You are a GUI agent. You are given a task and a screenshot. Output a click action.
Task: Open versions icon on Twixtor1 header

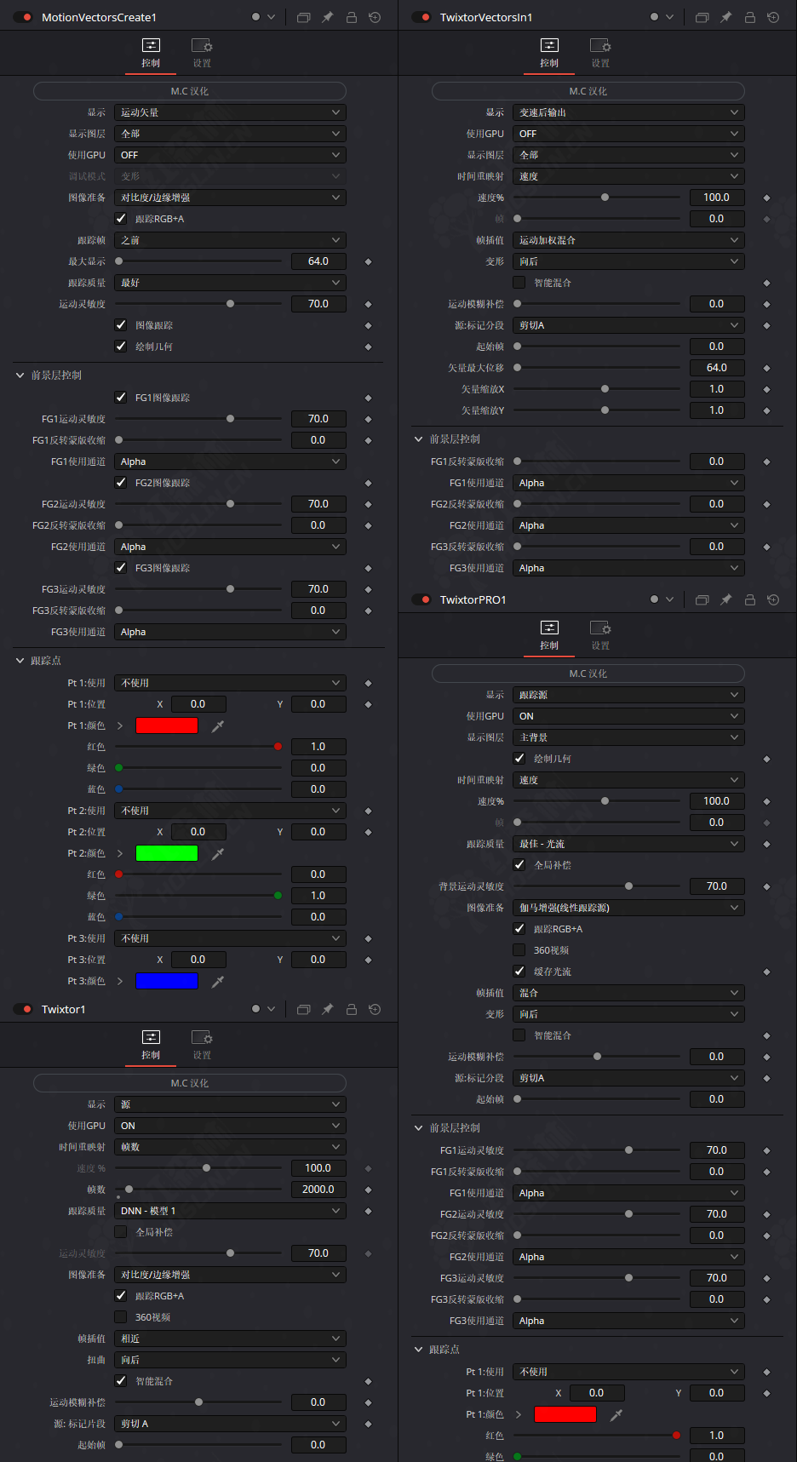click(303, 1009)
